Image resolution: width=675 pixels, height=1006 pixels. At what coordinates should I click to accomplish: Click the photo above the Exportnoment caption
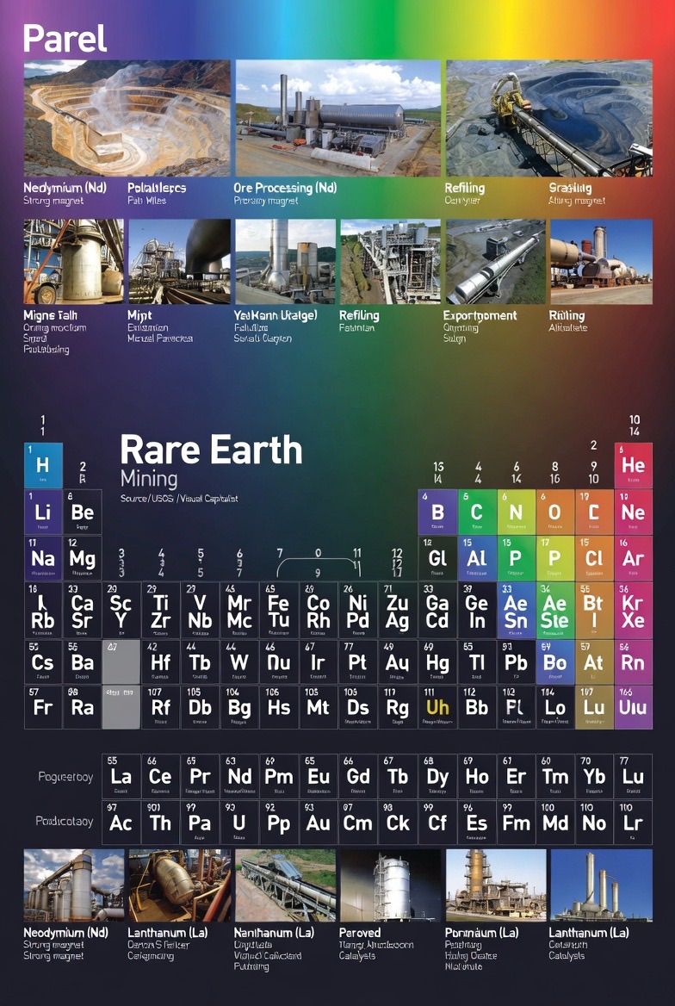coord(495,261)
